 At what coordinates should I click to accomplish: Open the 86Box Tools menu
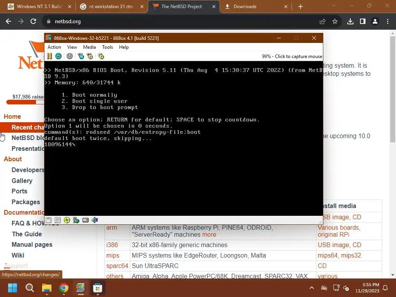(108, 47)
